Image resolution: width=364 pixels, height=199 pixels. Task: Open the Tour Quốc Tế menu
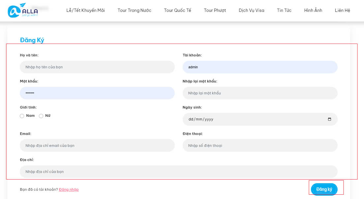tap(178, 11)
